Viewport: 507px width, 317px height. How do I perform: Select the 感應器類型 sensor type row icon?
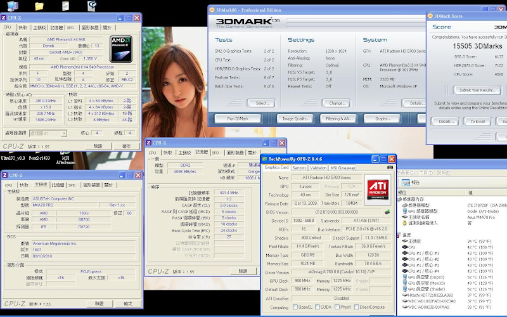pos(404,205)
